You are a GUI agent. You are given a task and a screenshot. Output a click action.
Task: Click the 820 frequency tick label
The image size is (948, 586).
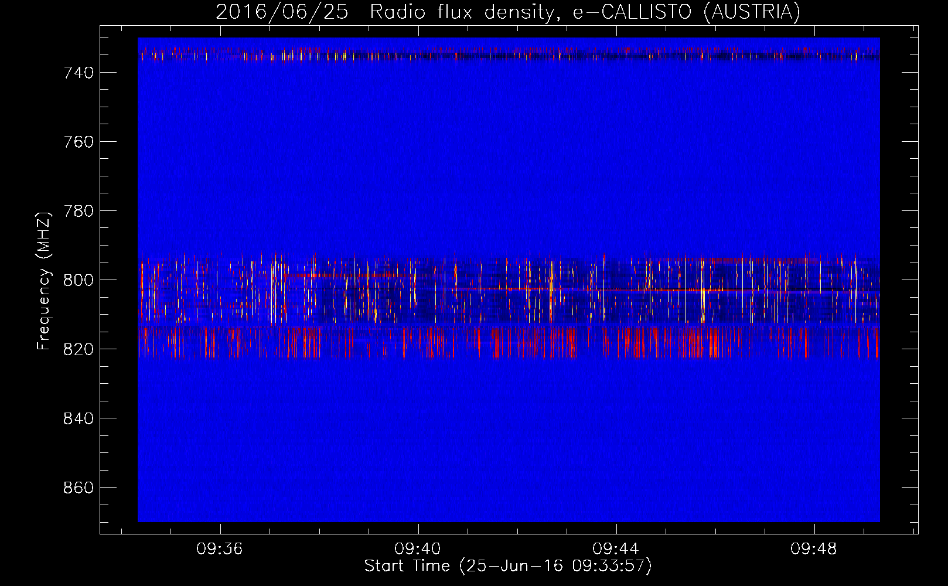click(79, 349)
